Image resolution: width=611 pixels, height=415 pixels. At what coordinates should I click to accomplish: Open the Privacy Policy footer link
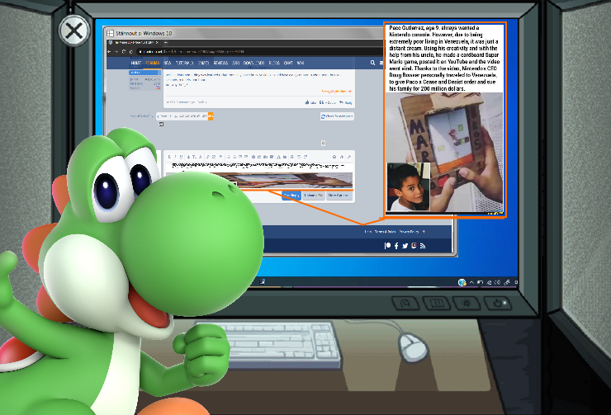point(410,232)
